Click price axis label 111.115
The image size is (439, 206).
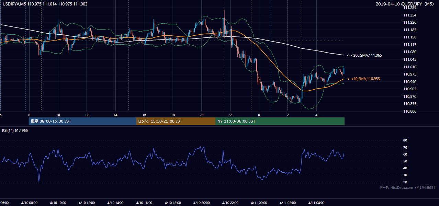pos(410,45)
